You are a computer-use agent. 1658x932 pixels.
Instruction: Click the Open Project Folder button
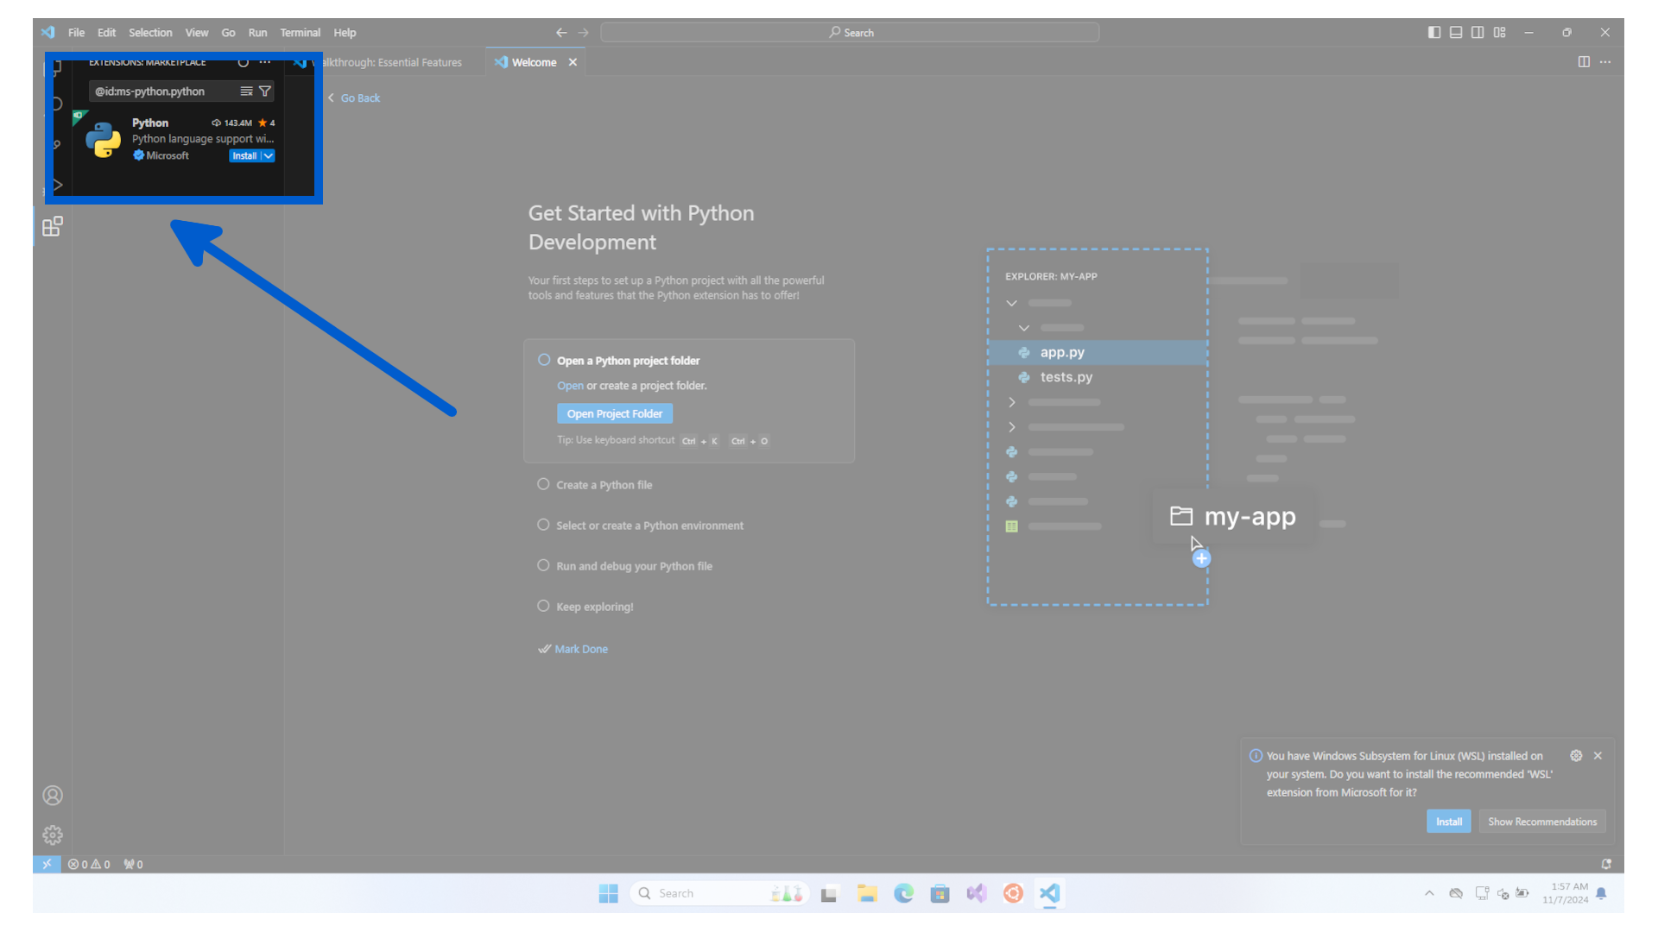tap(614, 413)
